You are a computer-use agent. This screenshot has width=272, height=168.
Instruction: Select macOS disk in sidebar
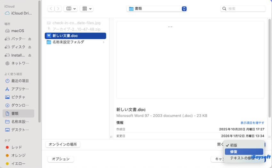click(15, 31)
